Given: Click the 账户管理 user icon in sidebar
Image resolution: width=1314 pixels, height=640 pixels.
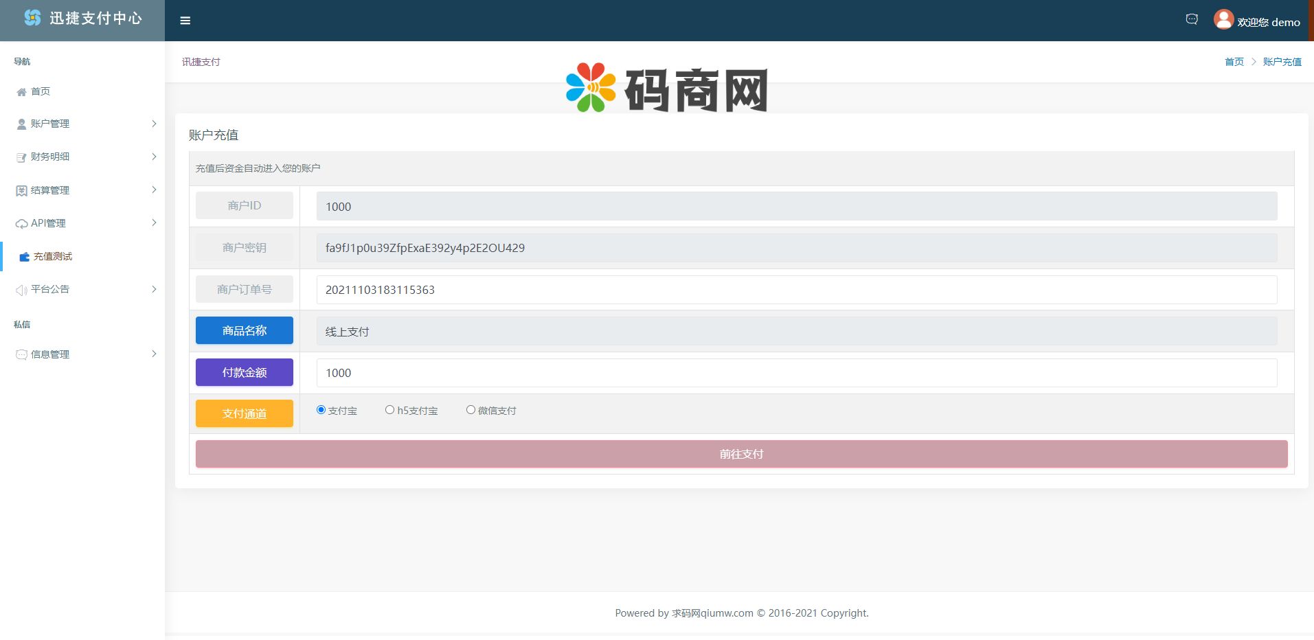Looking at the screenshot, I should click(21, 124).
